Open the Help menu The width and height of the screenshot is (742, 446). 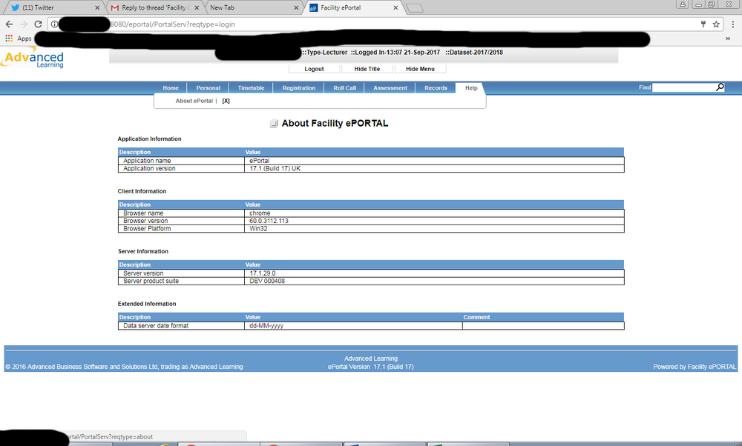(471, 88)
